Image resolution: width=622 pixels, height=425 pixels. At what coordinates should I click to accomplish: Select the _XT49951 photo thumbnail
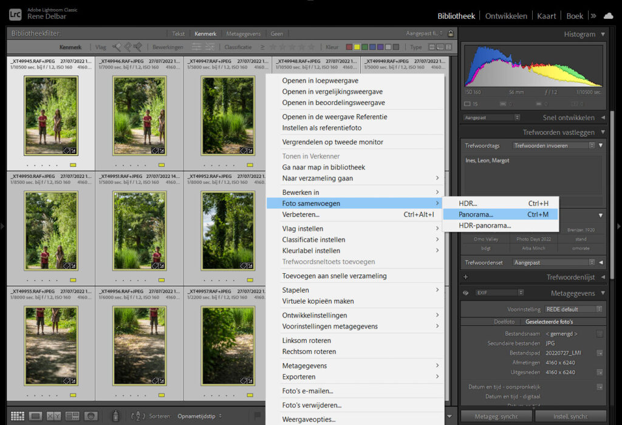tap(139, 231)
